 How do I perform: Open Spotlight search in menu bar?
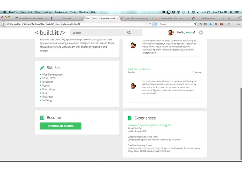point(231,12)
